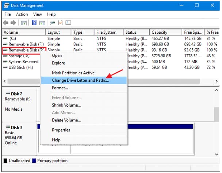This screenshot has width=222, height=173.
Task: Open Properties from context menu
Action: point(84,130)
